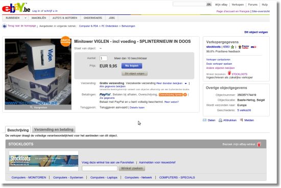Click 'Log in' link beside logo

(x=36, y=11)
